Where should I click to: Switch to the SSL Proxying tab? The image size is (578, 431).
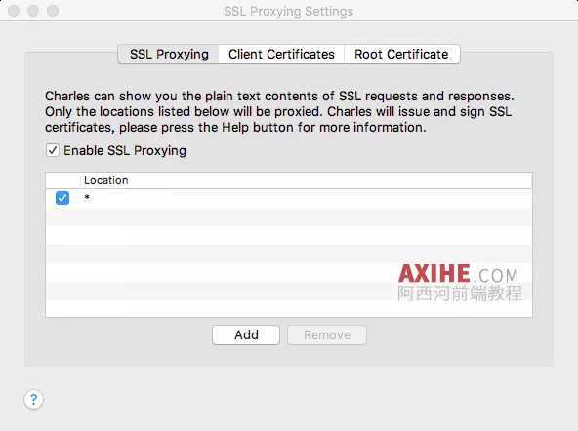169,54
